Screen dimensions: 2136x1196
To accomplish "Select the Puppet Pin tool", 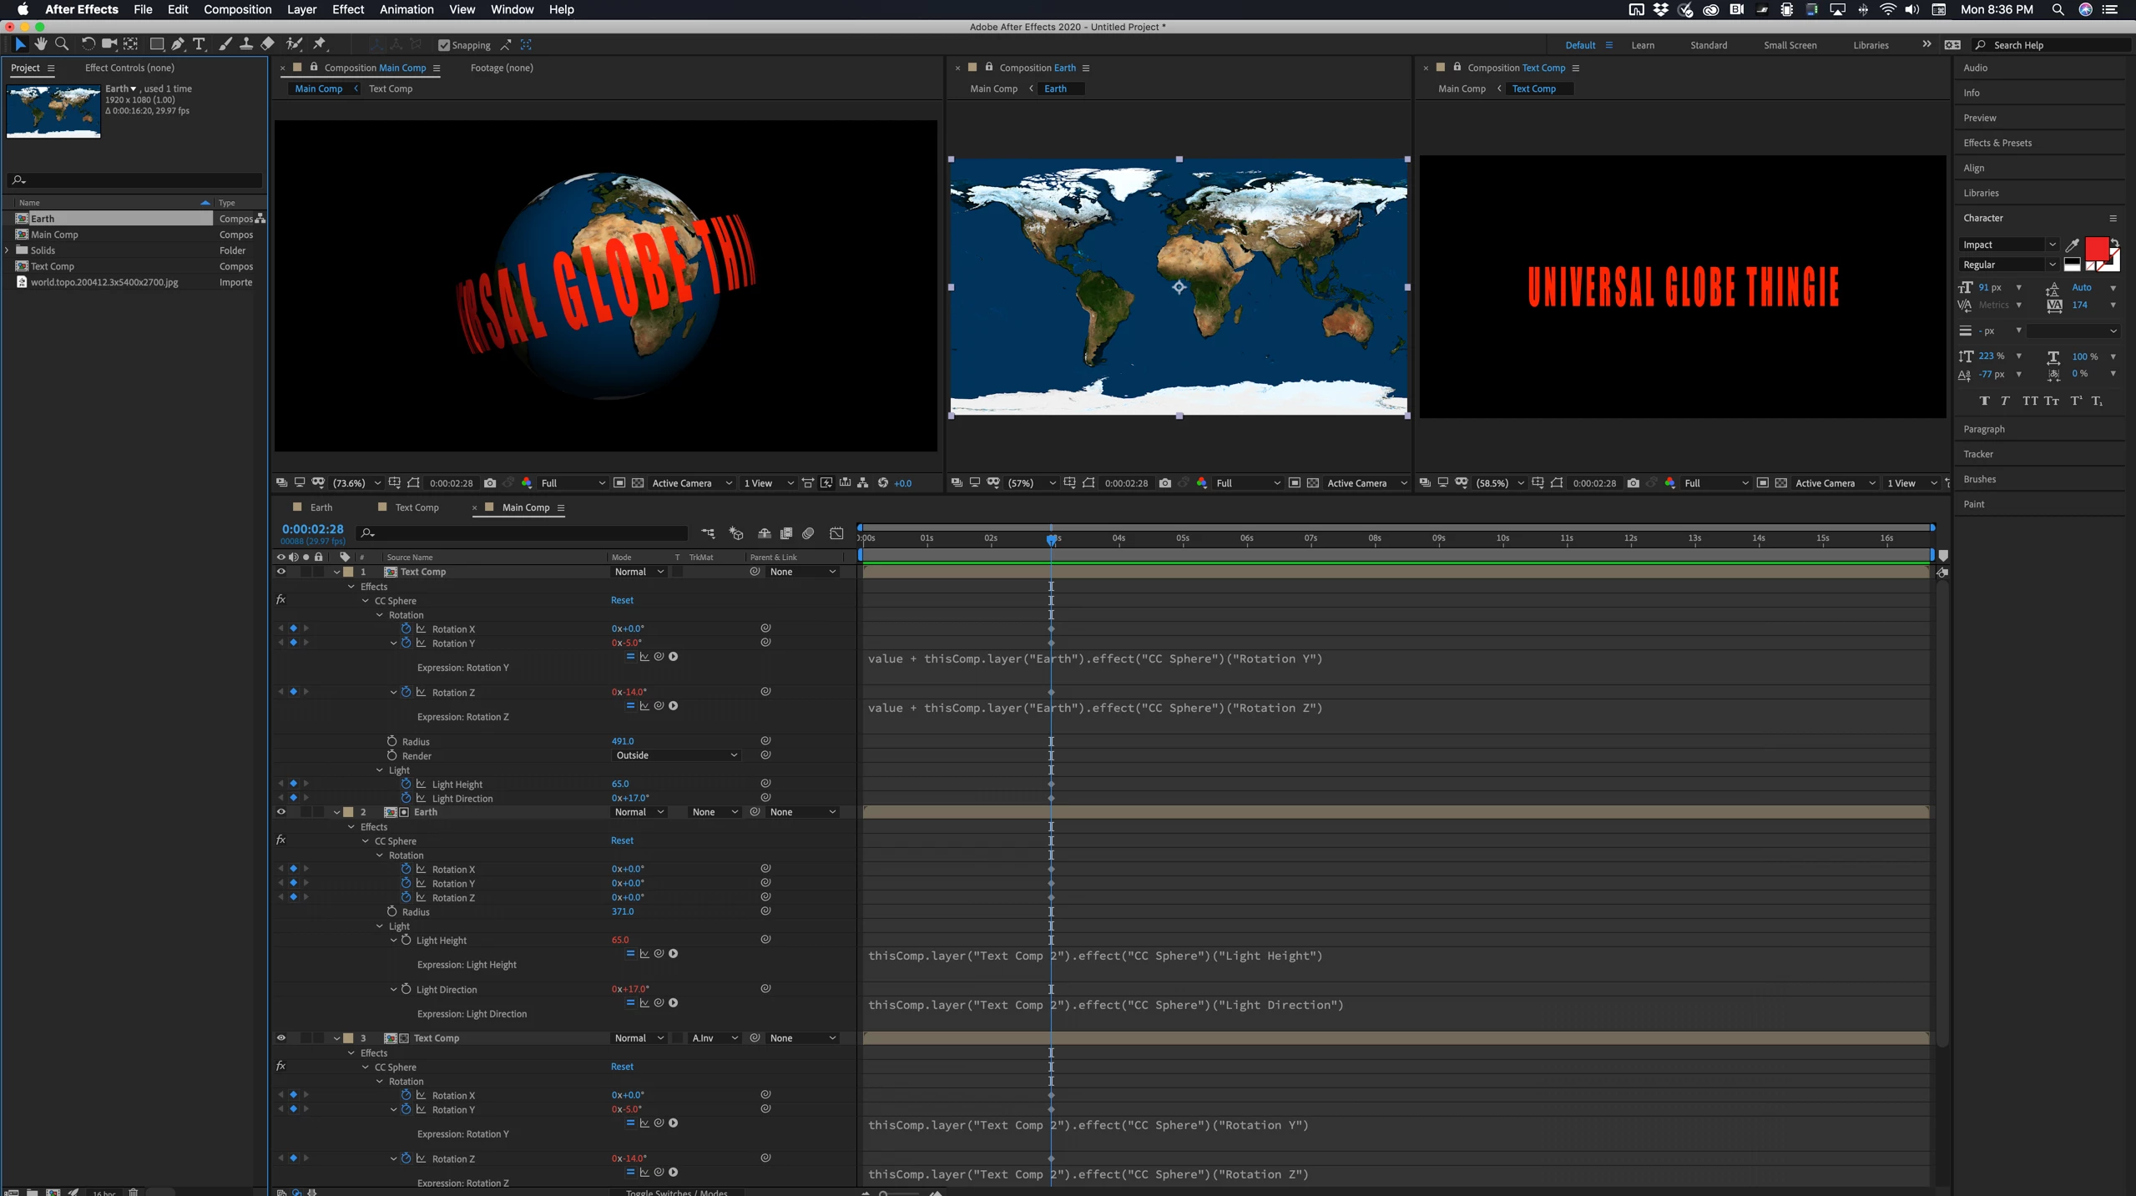I will pos(321,44).
